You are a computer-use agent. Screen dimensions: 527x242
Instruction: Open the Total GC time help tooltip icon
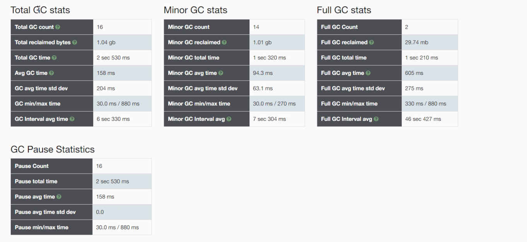click(x=54, y=58)
